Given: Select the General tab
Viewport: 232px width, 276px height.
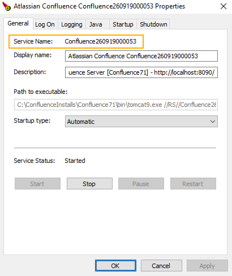Looking at the screenshot, I should (x=18, y=23).
